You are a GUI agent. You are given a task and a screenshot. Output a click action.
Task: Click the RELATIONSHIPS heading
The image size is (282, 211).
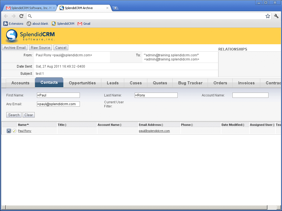point(233,49)
